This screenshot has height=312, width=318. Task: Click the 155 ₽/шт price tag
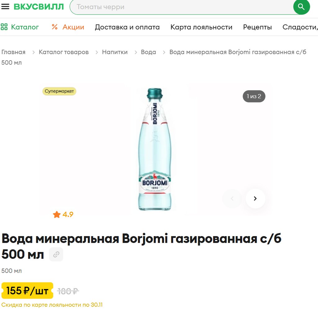coord(27,291)
